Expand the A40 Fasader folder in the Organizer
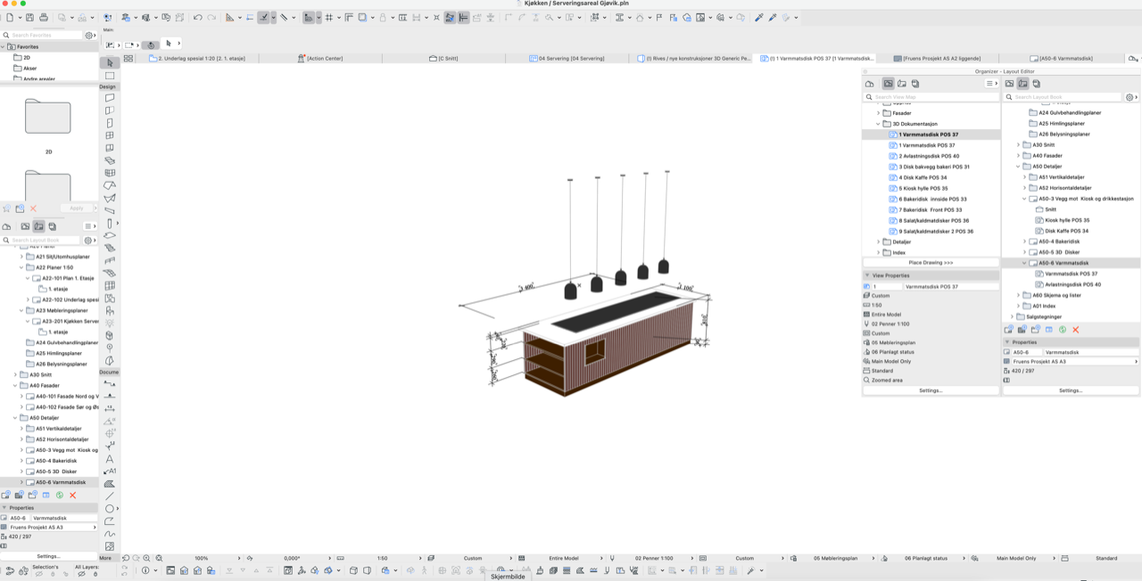The height and width of the screenshot is (581, 1142). [x=1018, y=155]
